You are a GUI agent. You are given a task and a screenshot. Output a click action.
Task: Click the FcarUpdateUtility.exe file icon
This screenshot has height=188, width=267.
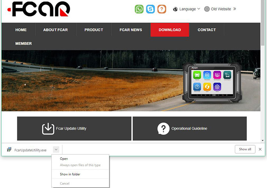click(x=9, y=150)
